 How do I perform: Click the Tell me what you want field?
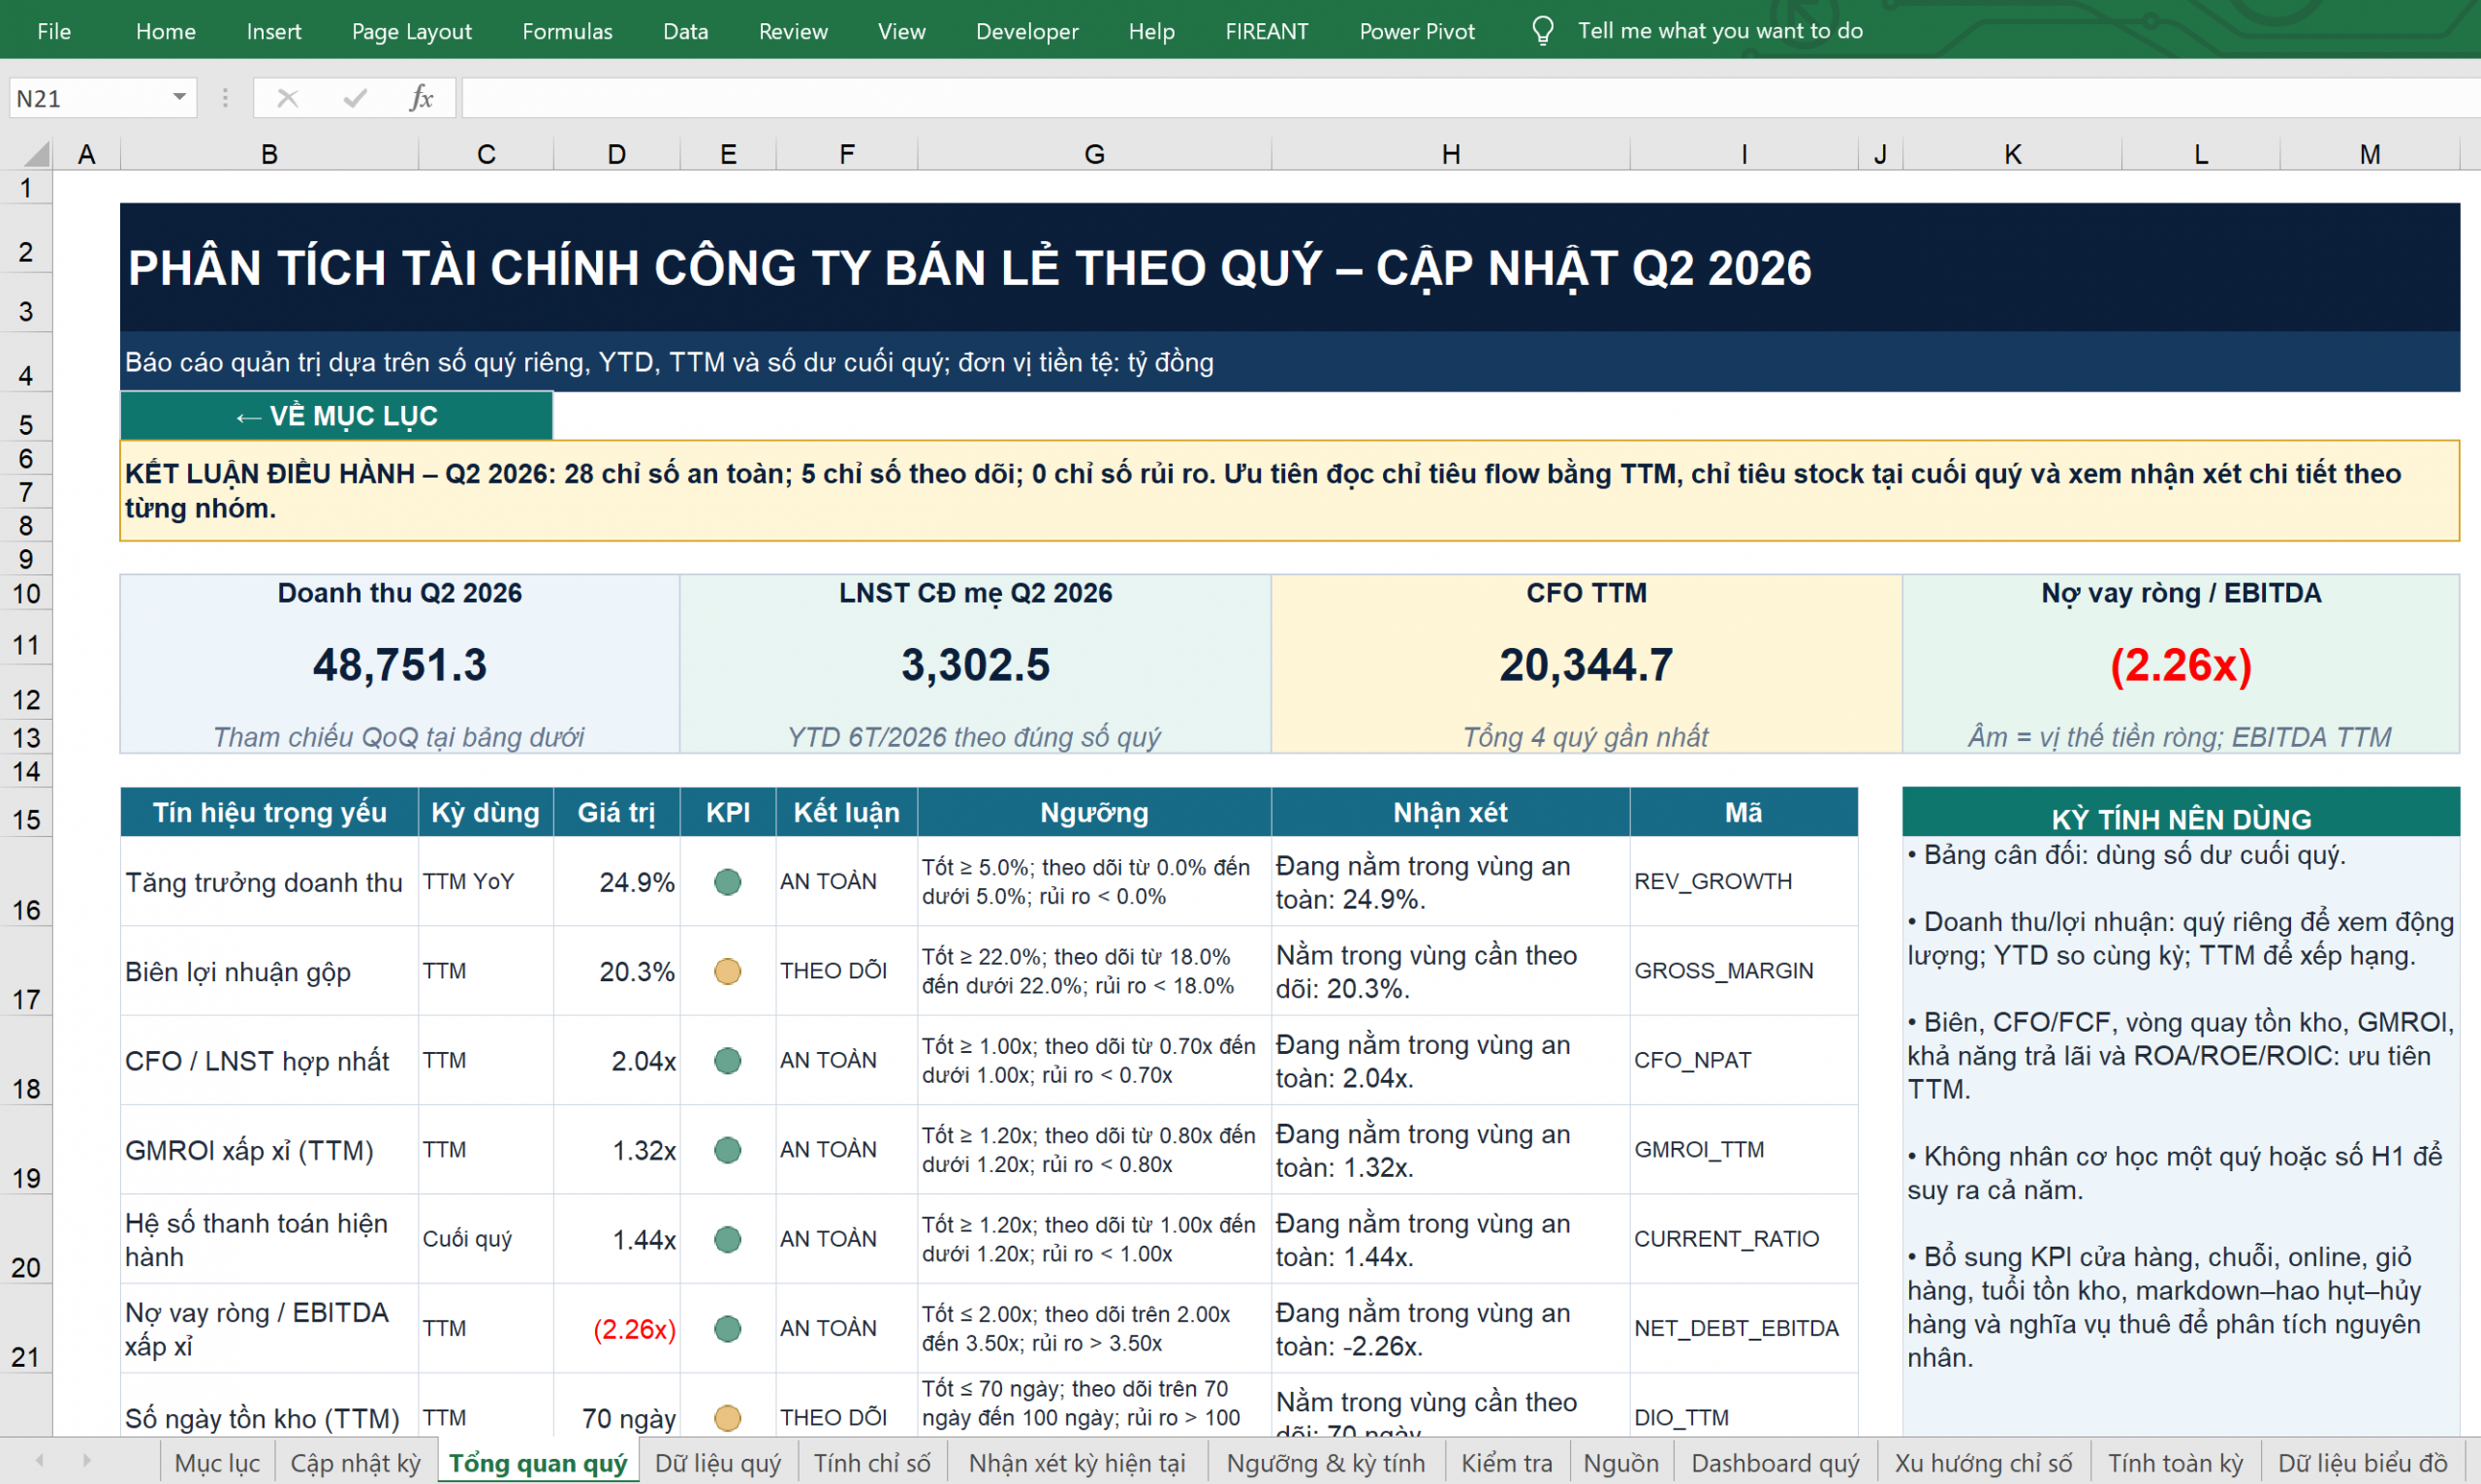click(1719, 31)
